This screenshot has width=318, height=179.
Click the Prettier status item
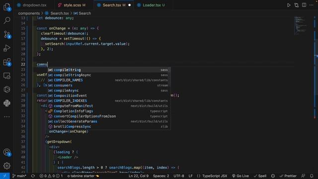tap(288, 176)
